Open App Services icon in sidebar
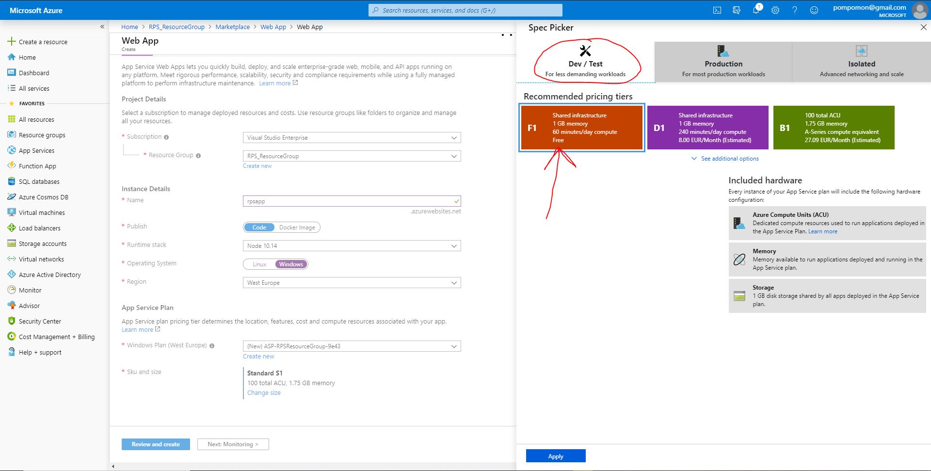This screenshot has width=931, height=471. pyautogui.click(x=12, y=150)
